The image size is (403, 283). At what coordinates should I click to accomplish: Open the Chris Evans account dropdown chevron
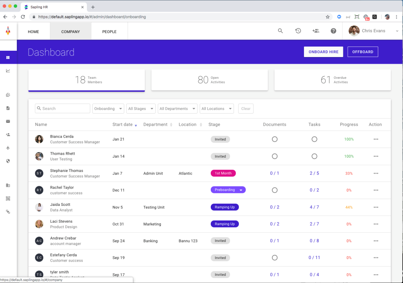click(396, 31)
